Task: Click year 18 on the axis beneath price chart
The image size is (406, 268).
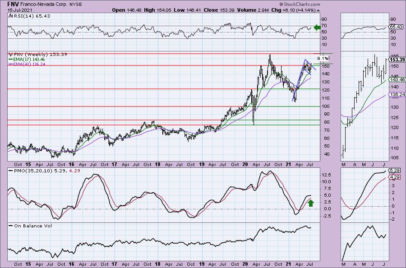Action: click(x=157, y=164)
